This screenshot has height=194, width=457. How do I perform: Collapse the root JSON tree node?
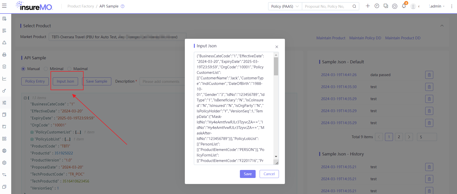pyautogui.click(x=25, y=98)
